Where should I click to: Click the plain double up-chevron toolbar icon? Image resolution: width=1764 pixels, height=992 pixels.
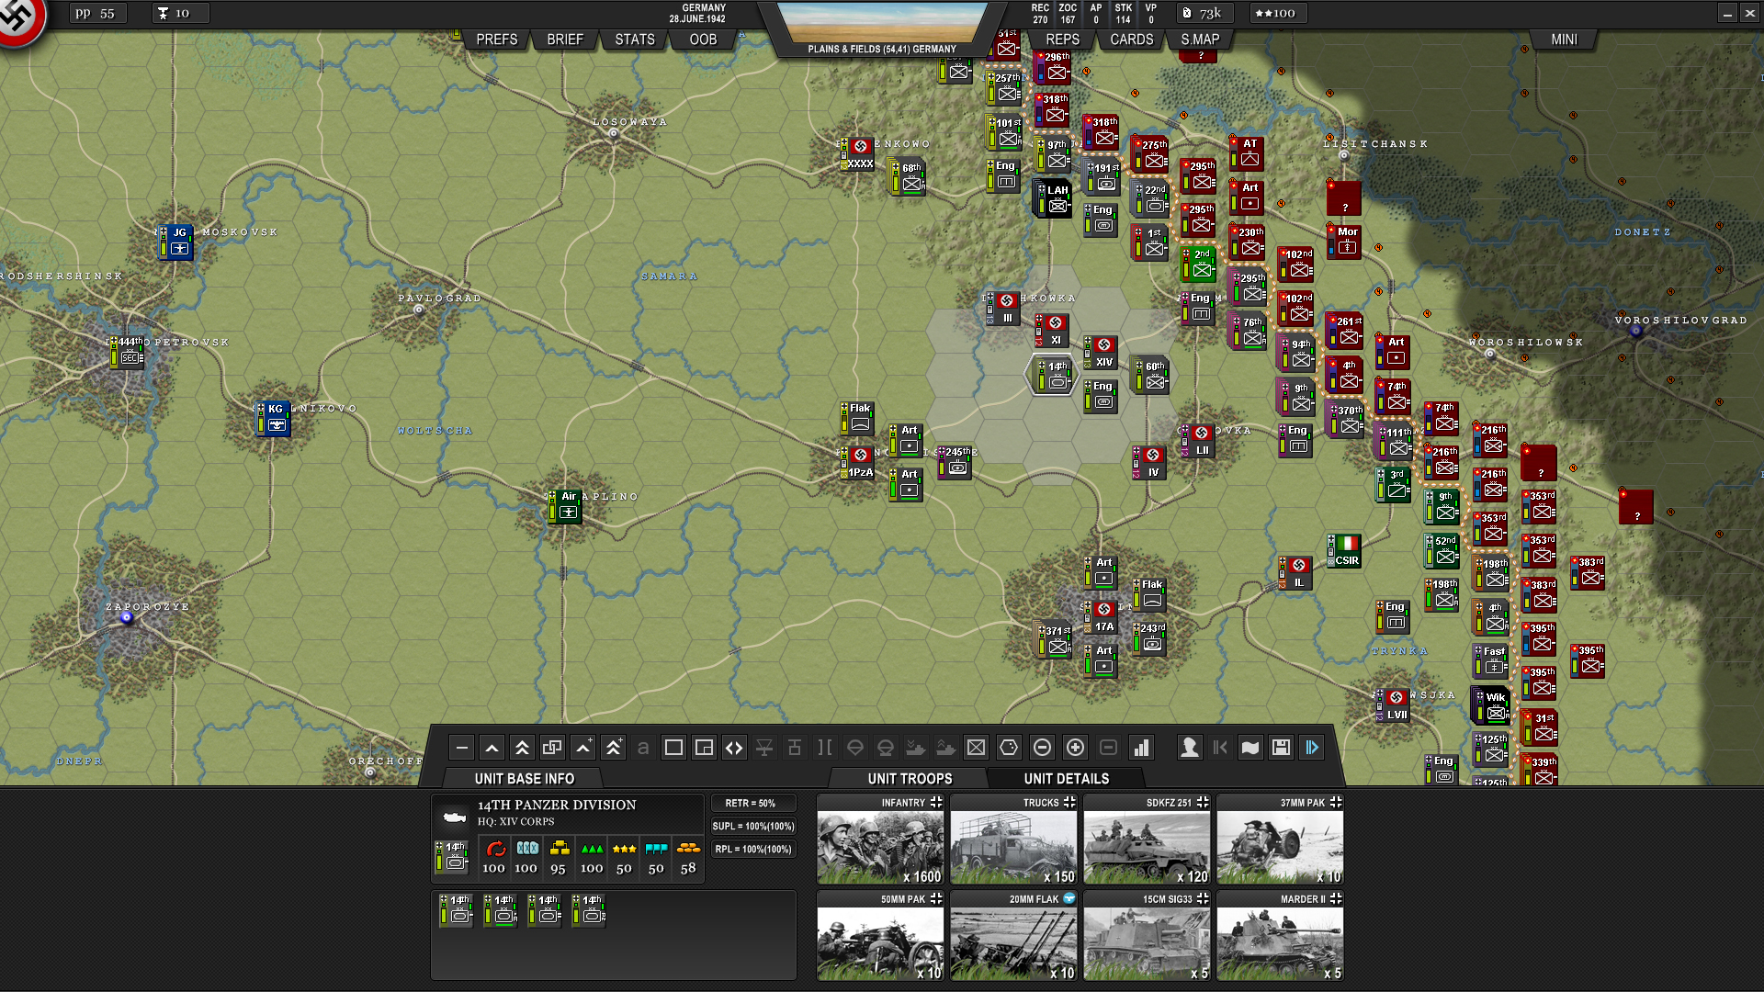pyautogui.click(x=522, y=748)
